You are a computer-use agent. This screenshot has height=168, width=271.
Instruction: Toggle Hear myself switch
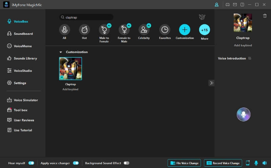point(31,163)
